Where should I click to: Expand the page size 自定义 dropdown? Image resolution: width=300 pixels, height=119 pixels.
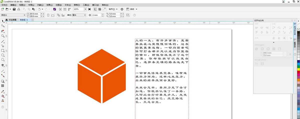[x=24, y=15]
